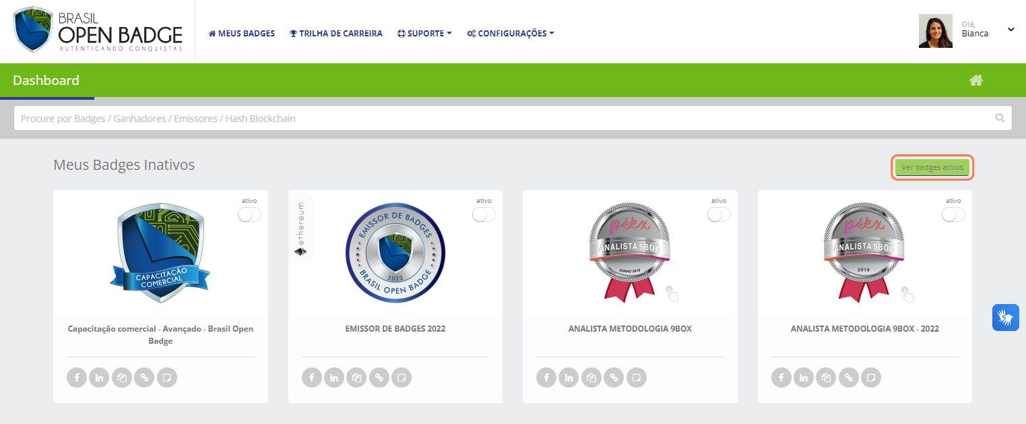Activate the ANALISTA METODOLOGIA 9BOX badge switch

click(719, 214)
